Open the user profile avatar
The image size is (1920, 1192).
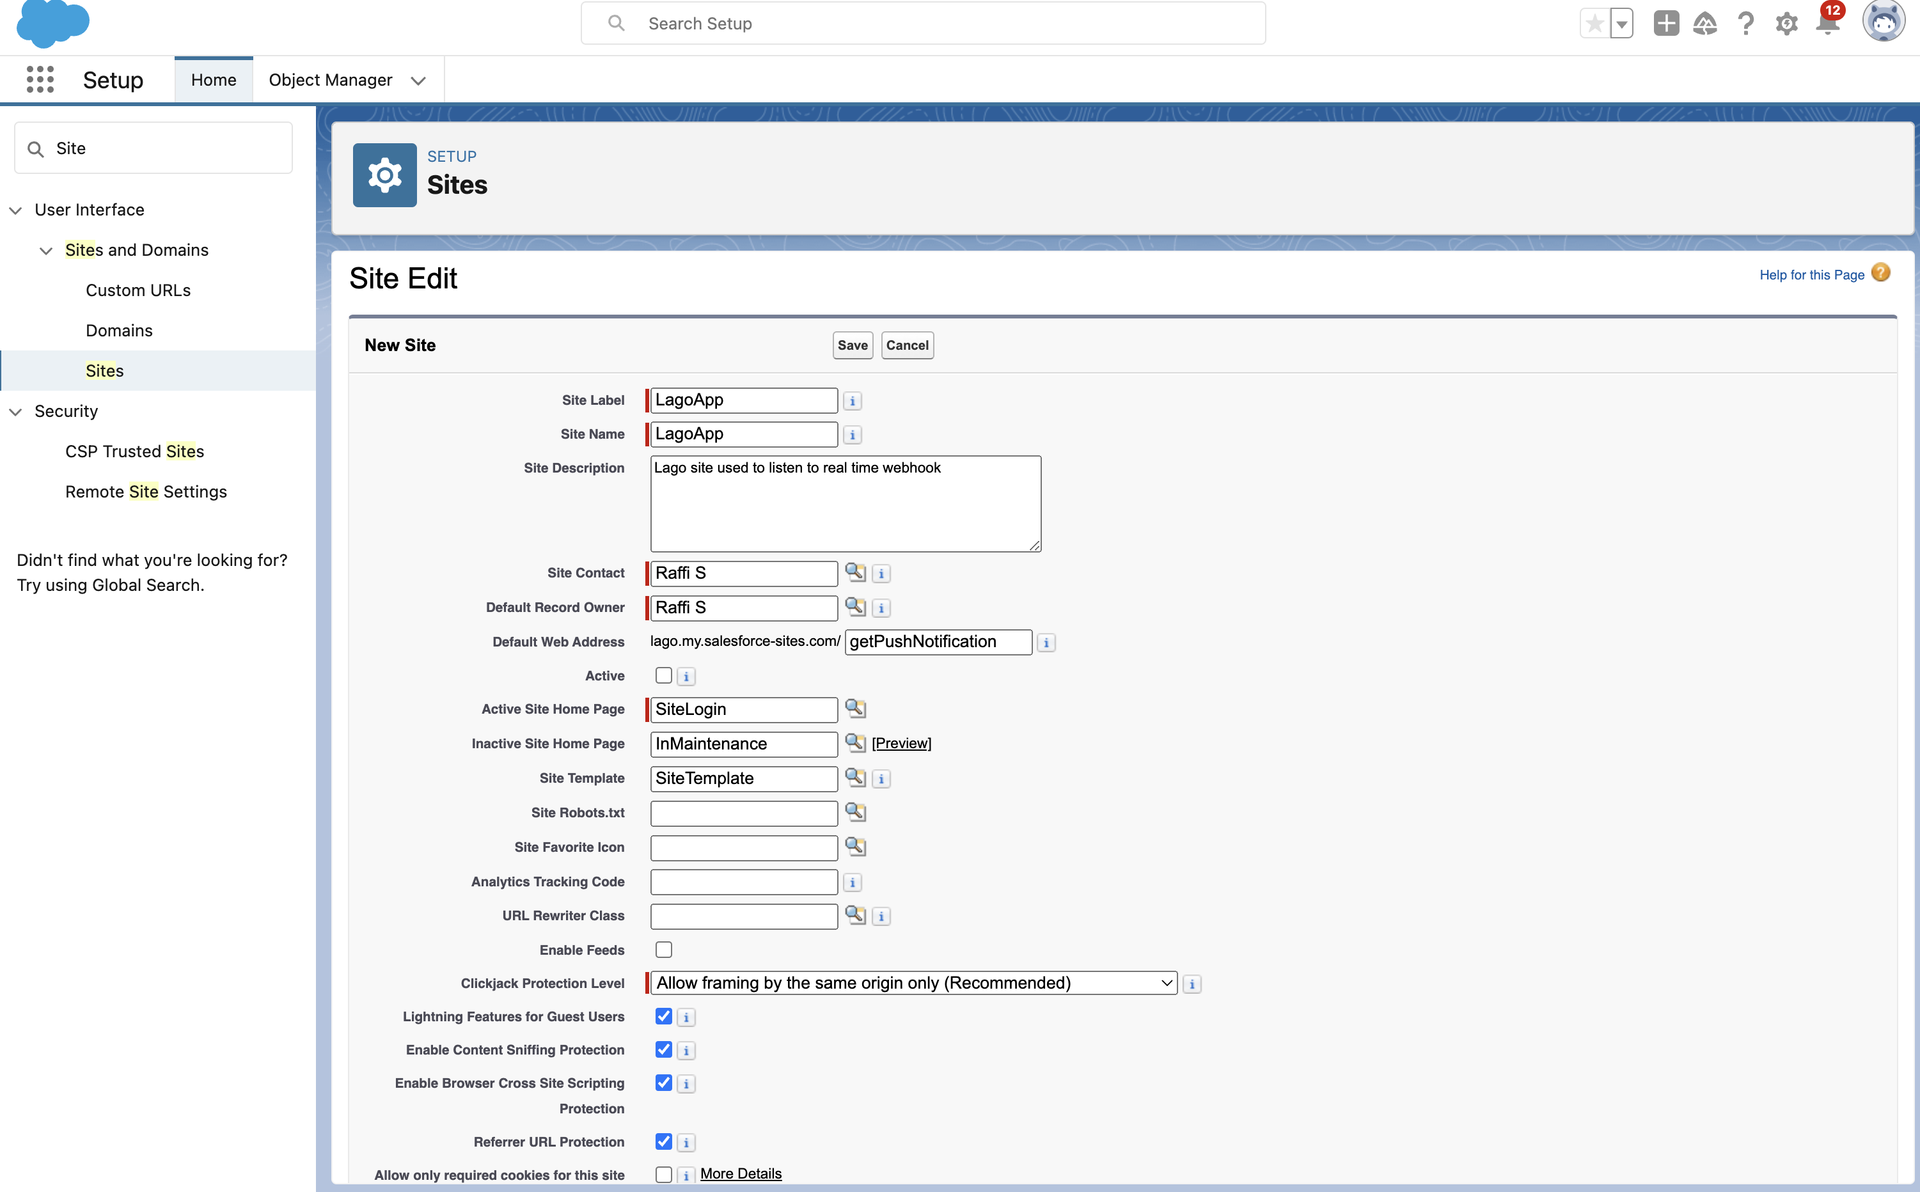[1884, 21]
